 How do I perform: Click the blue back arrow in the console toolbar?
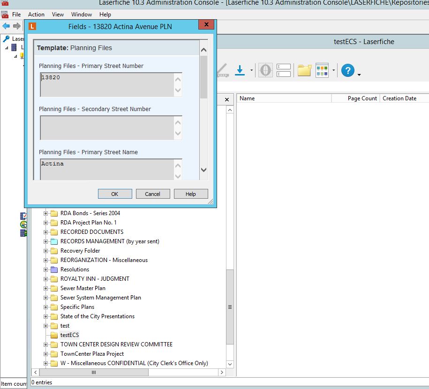6,26
